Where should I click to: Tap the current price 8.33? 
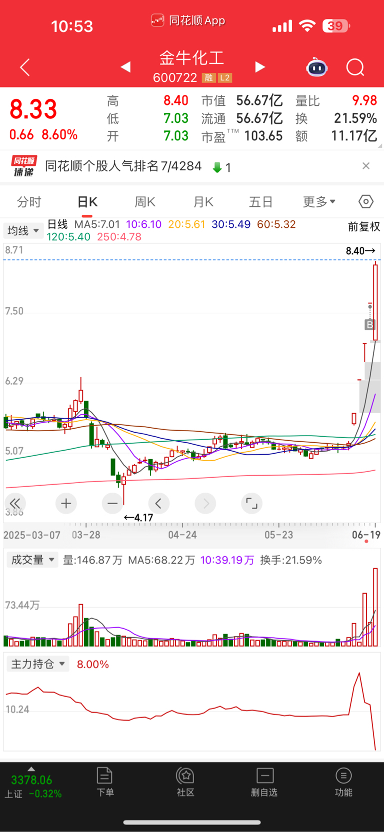click(x=33, y=109)
